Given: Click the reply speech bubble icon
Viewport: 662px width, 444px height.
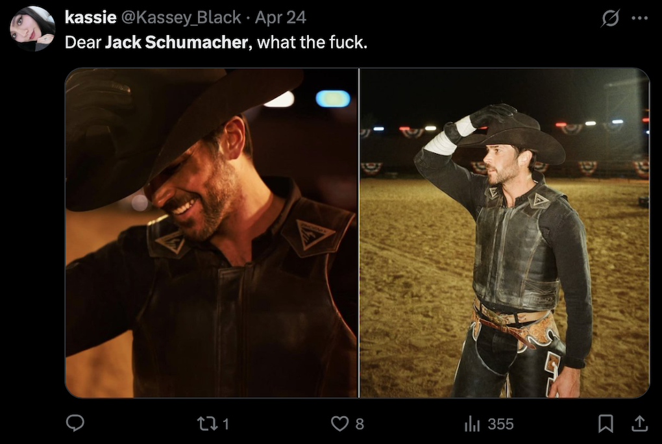Looking at the screenshot, I should pos(75,423).
